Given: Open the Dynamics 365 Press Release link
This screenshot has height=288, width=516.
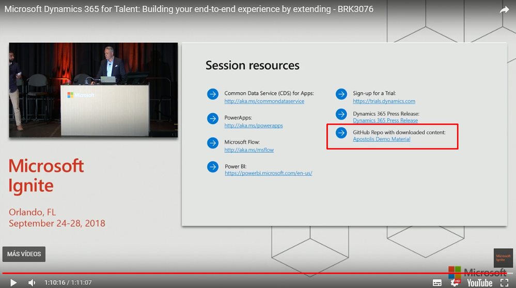Looking at the screenshot, I should click(x=385, y=121).
